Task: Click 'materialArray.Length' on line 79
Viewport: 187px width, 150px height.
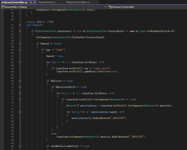Action: point(104,112)
